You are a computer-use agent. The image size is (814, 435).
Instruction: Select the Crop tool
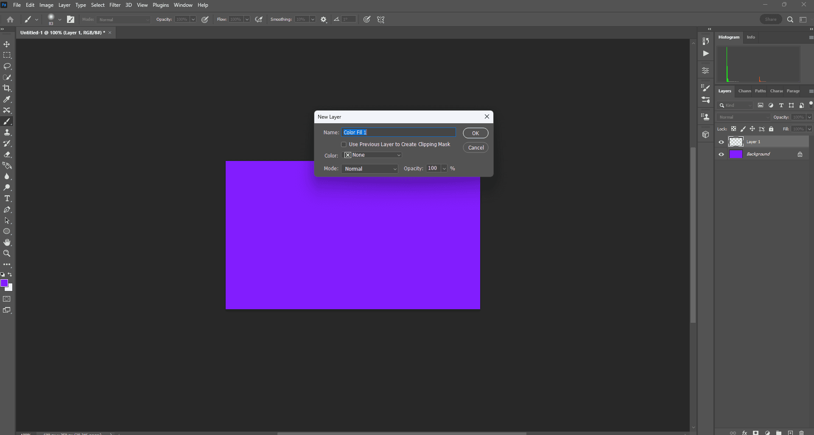7,89
